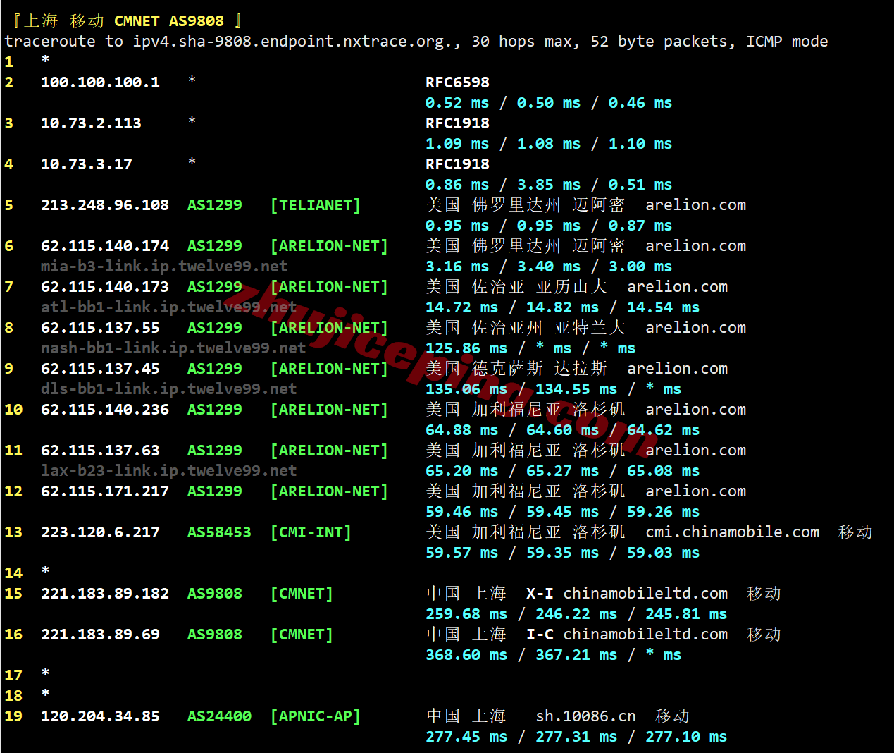
Task: Select IP 62.115.171.217
Action: [105, 491]
